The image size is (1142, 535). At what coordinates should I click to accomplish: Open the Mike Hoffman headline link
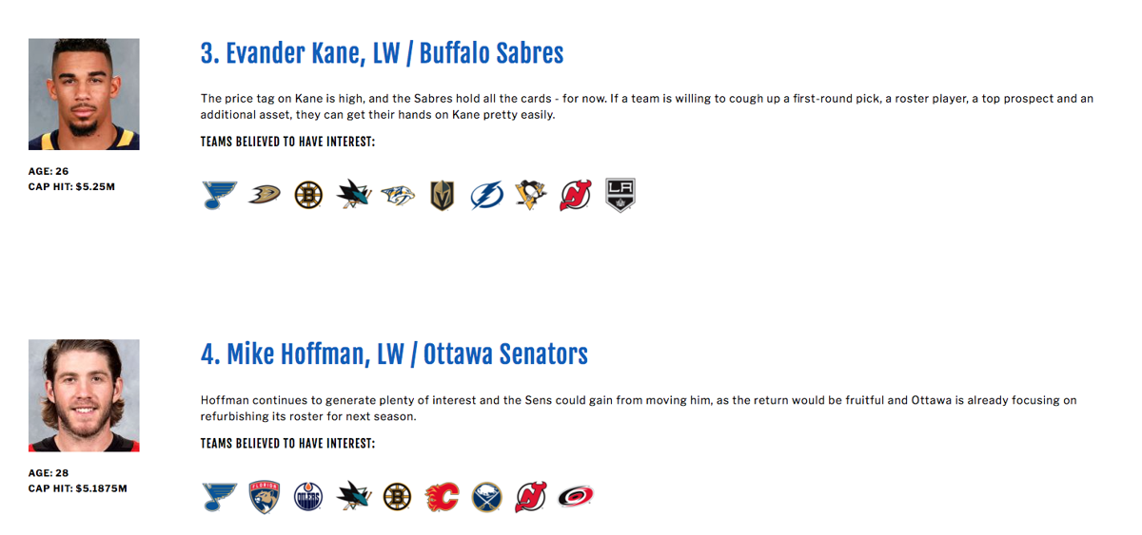[394, 354]
